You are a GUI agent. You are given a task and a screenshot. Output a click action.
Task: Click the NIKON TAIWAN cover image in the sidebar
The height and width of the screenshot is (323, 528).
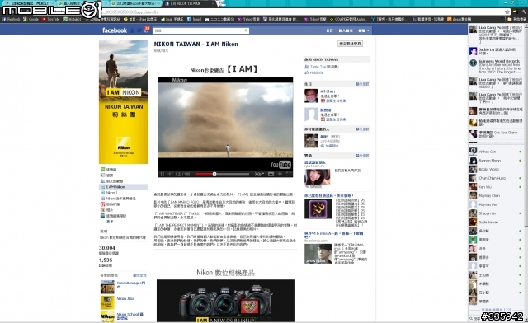[x=124, y=102]
